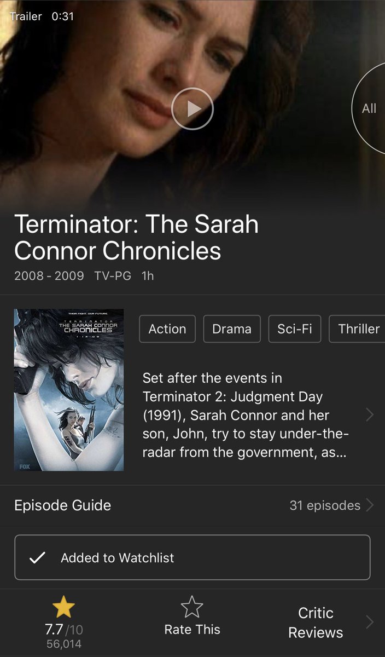The width and height of the screenshot is (385, 657).
Task: Select the Drama genre tag
Action: pyautogui.click(x=232, y=328)
